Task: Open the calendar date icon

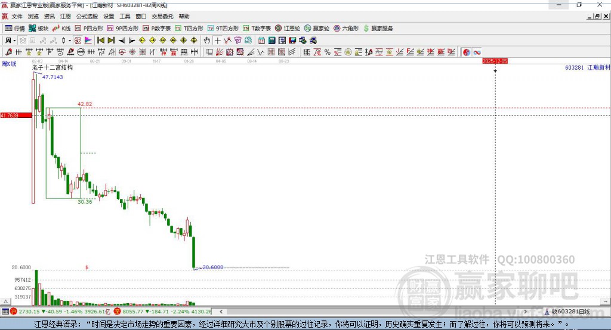Action: 261,41
